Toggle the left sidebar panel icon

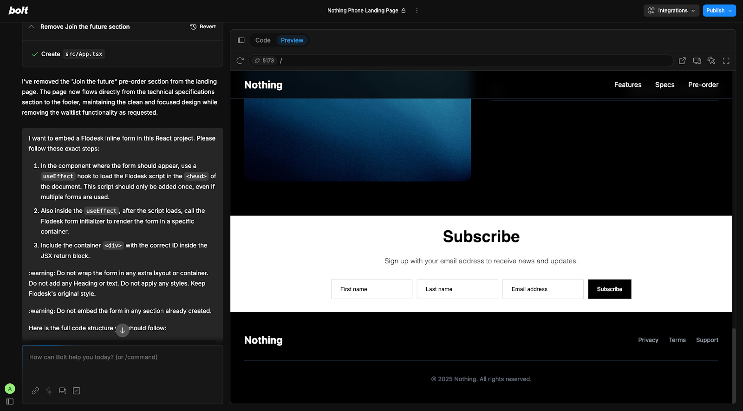click(10, 402)
